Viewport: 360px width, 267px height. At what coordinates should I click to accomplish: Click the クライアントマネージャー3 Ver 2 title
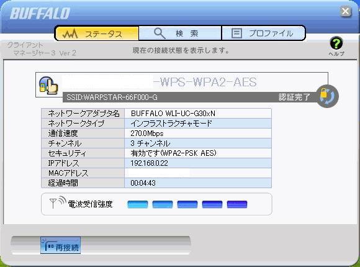coord(42,49)
